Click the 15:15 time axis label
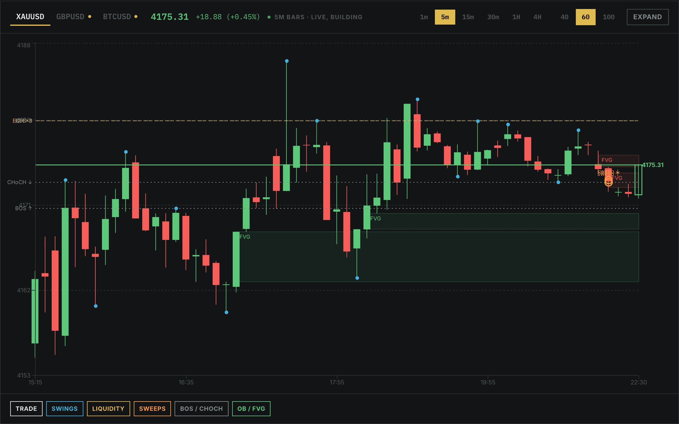 tap(35, 382)
